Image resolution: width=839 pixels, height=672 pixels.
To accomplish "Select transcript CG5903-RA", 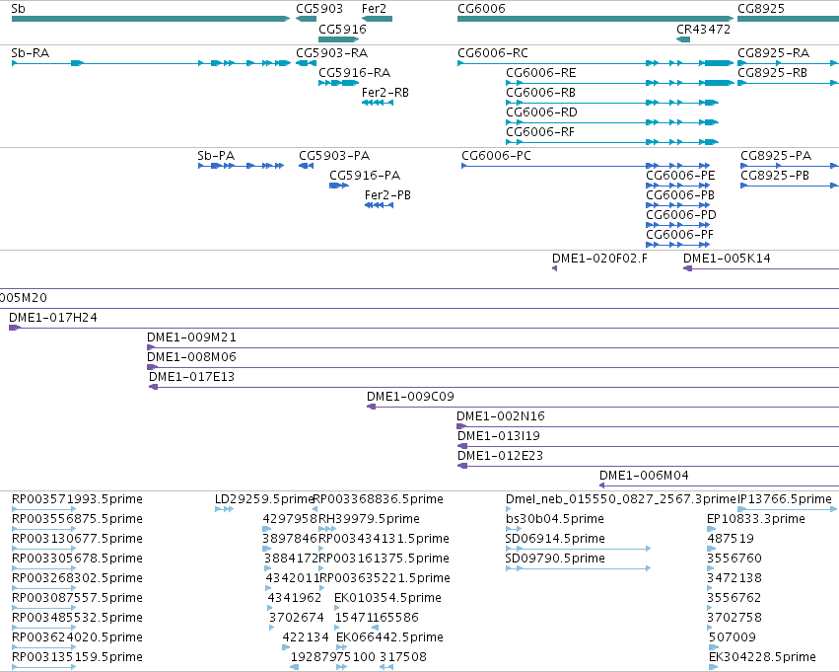I will coord(331,53).
